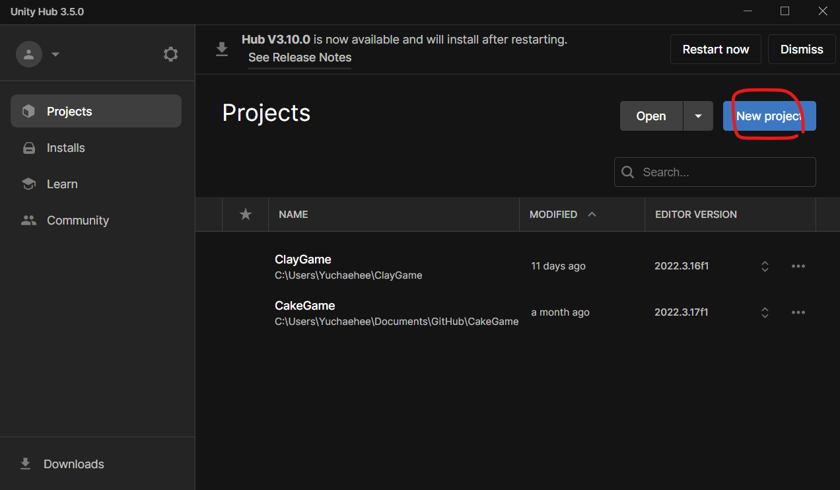Image resolution: width=840 pixels, height=490 pixels.
Task: Sort projects by NAME column
Action: (x=293, y=214)
